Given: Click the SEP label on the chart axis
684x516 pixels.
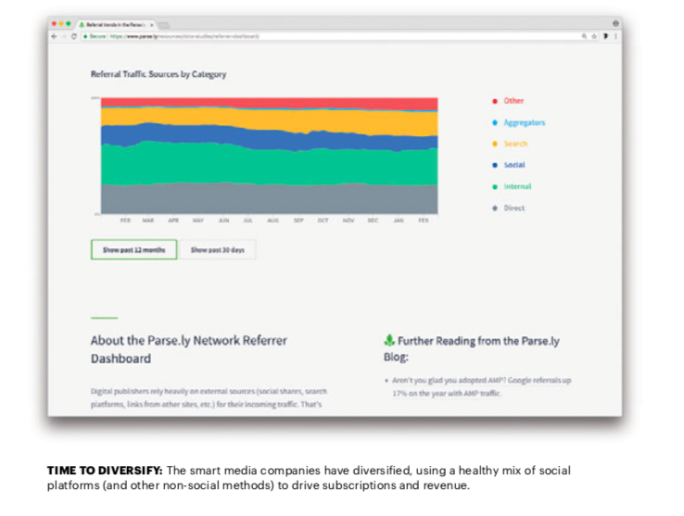Looking at the screenshot, I should coord(298,220).
